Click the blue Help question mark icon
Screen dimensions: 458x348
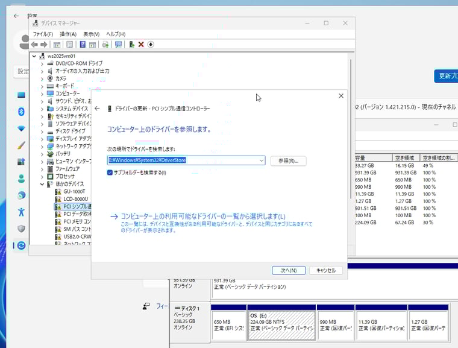coord(83,45)
